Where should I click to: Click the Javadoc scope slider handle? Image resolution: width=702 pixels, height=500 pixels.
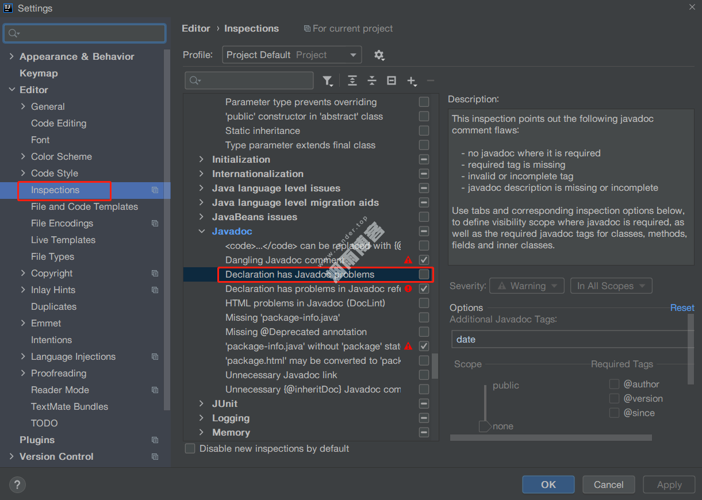(485, 426)
